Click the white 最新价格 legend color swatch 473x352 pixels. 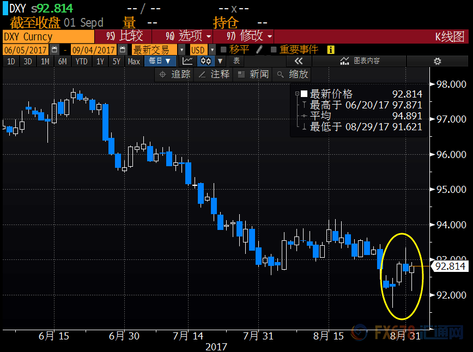click(304, 94)
